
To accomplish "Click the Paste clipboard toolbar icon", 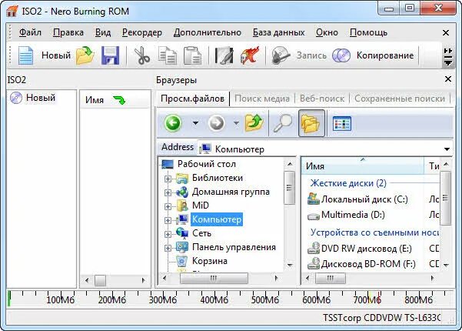I will click(192, 55).
